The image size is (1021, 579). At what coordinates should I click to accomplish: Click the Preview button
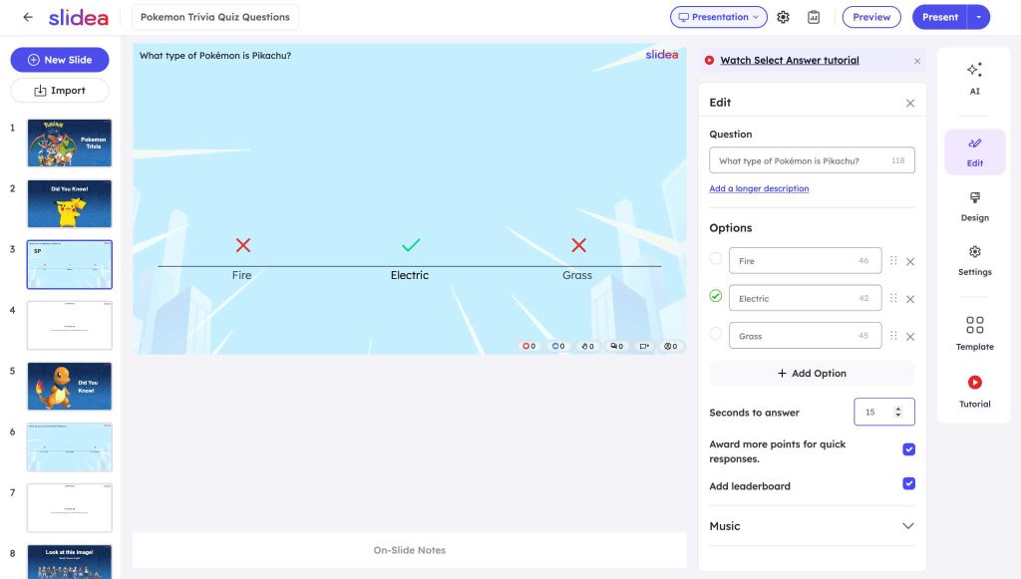(x=871, y=17)
